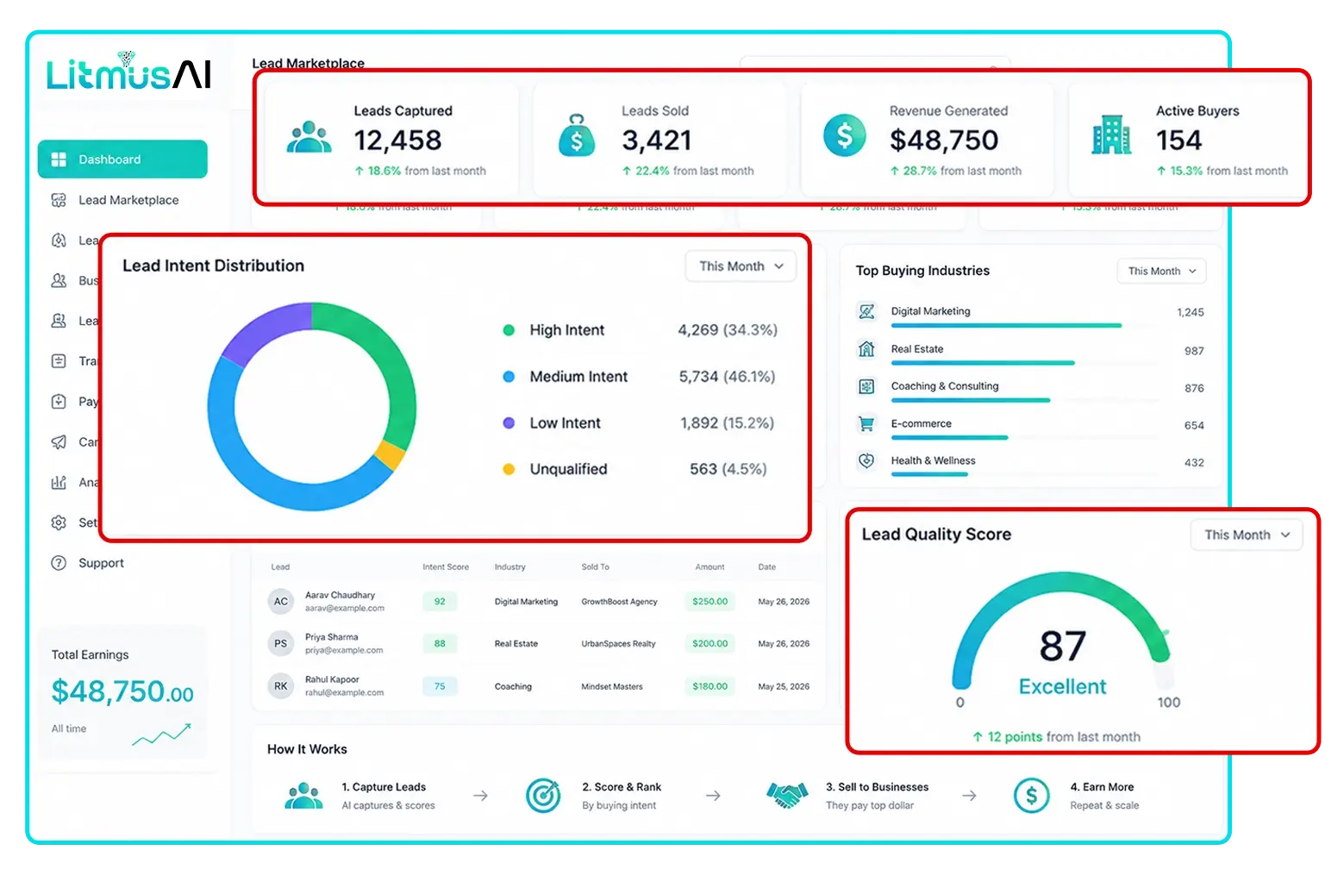
Task: Click the Digital Marketing industry icon
Action: coord(866,311)
